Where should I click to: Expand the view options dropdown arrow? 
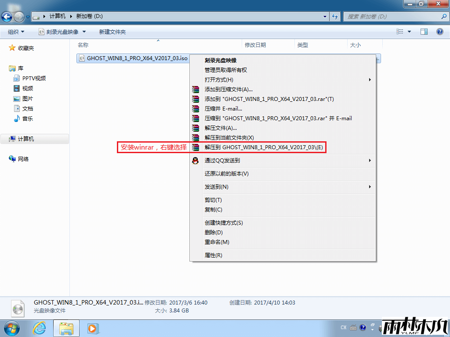[x=410, y=32]
